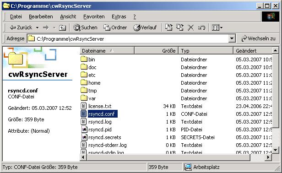Open the Ansicht menu
The image size is (282, 173).
pos(68,17)
